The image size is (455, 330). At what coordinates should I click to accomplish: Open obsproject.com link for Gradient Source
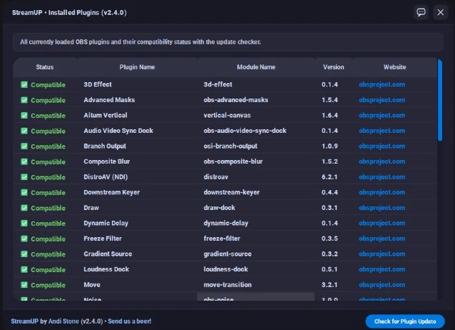pos(382,254)
